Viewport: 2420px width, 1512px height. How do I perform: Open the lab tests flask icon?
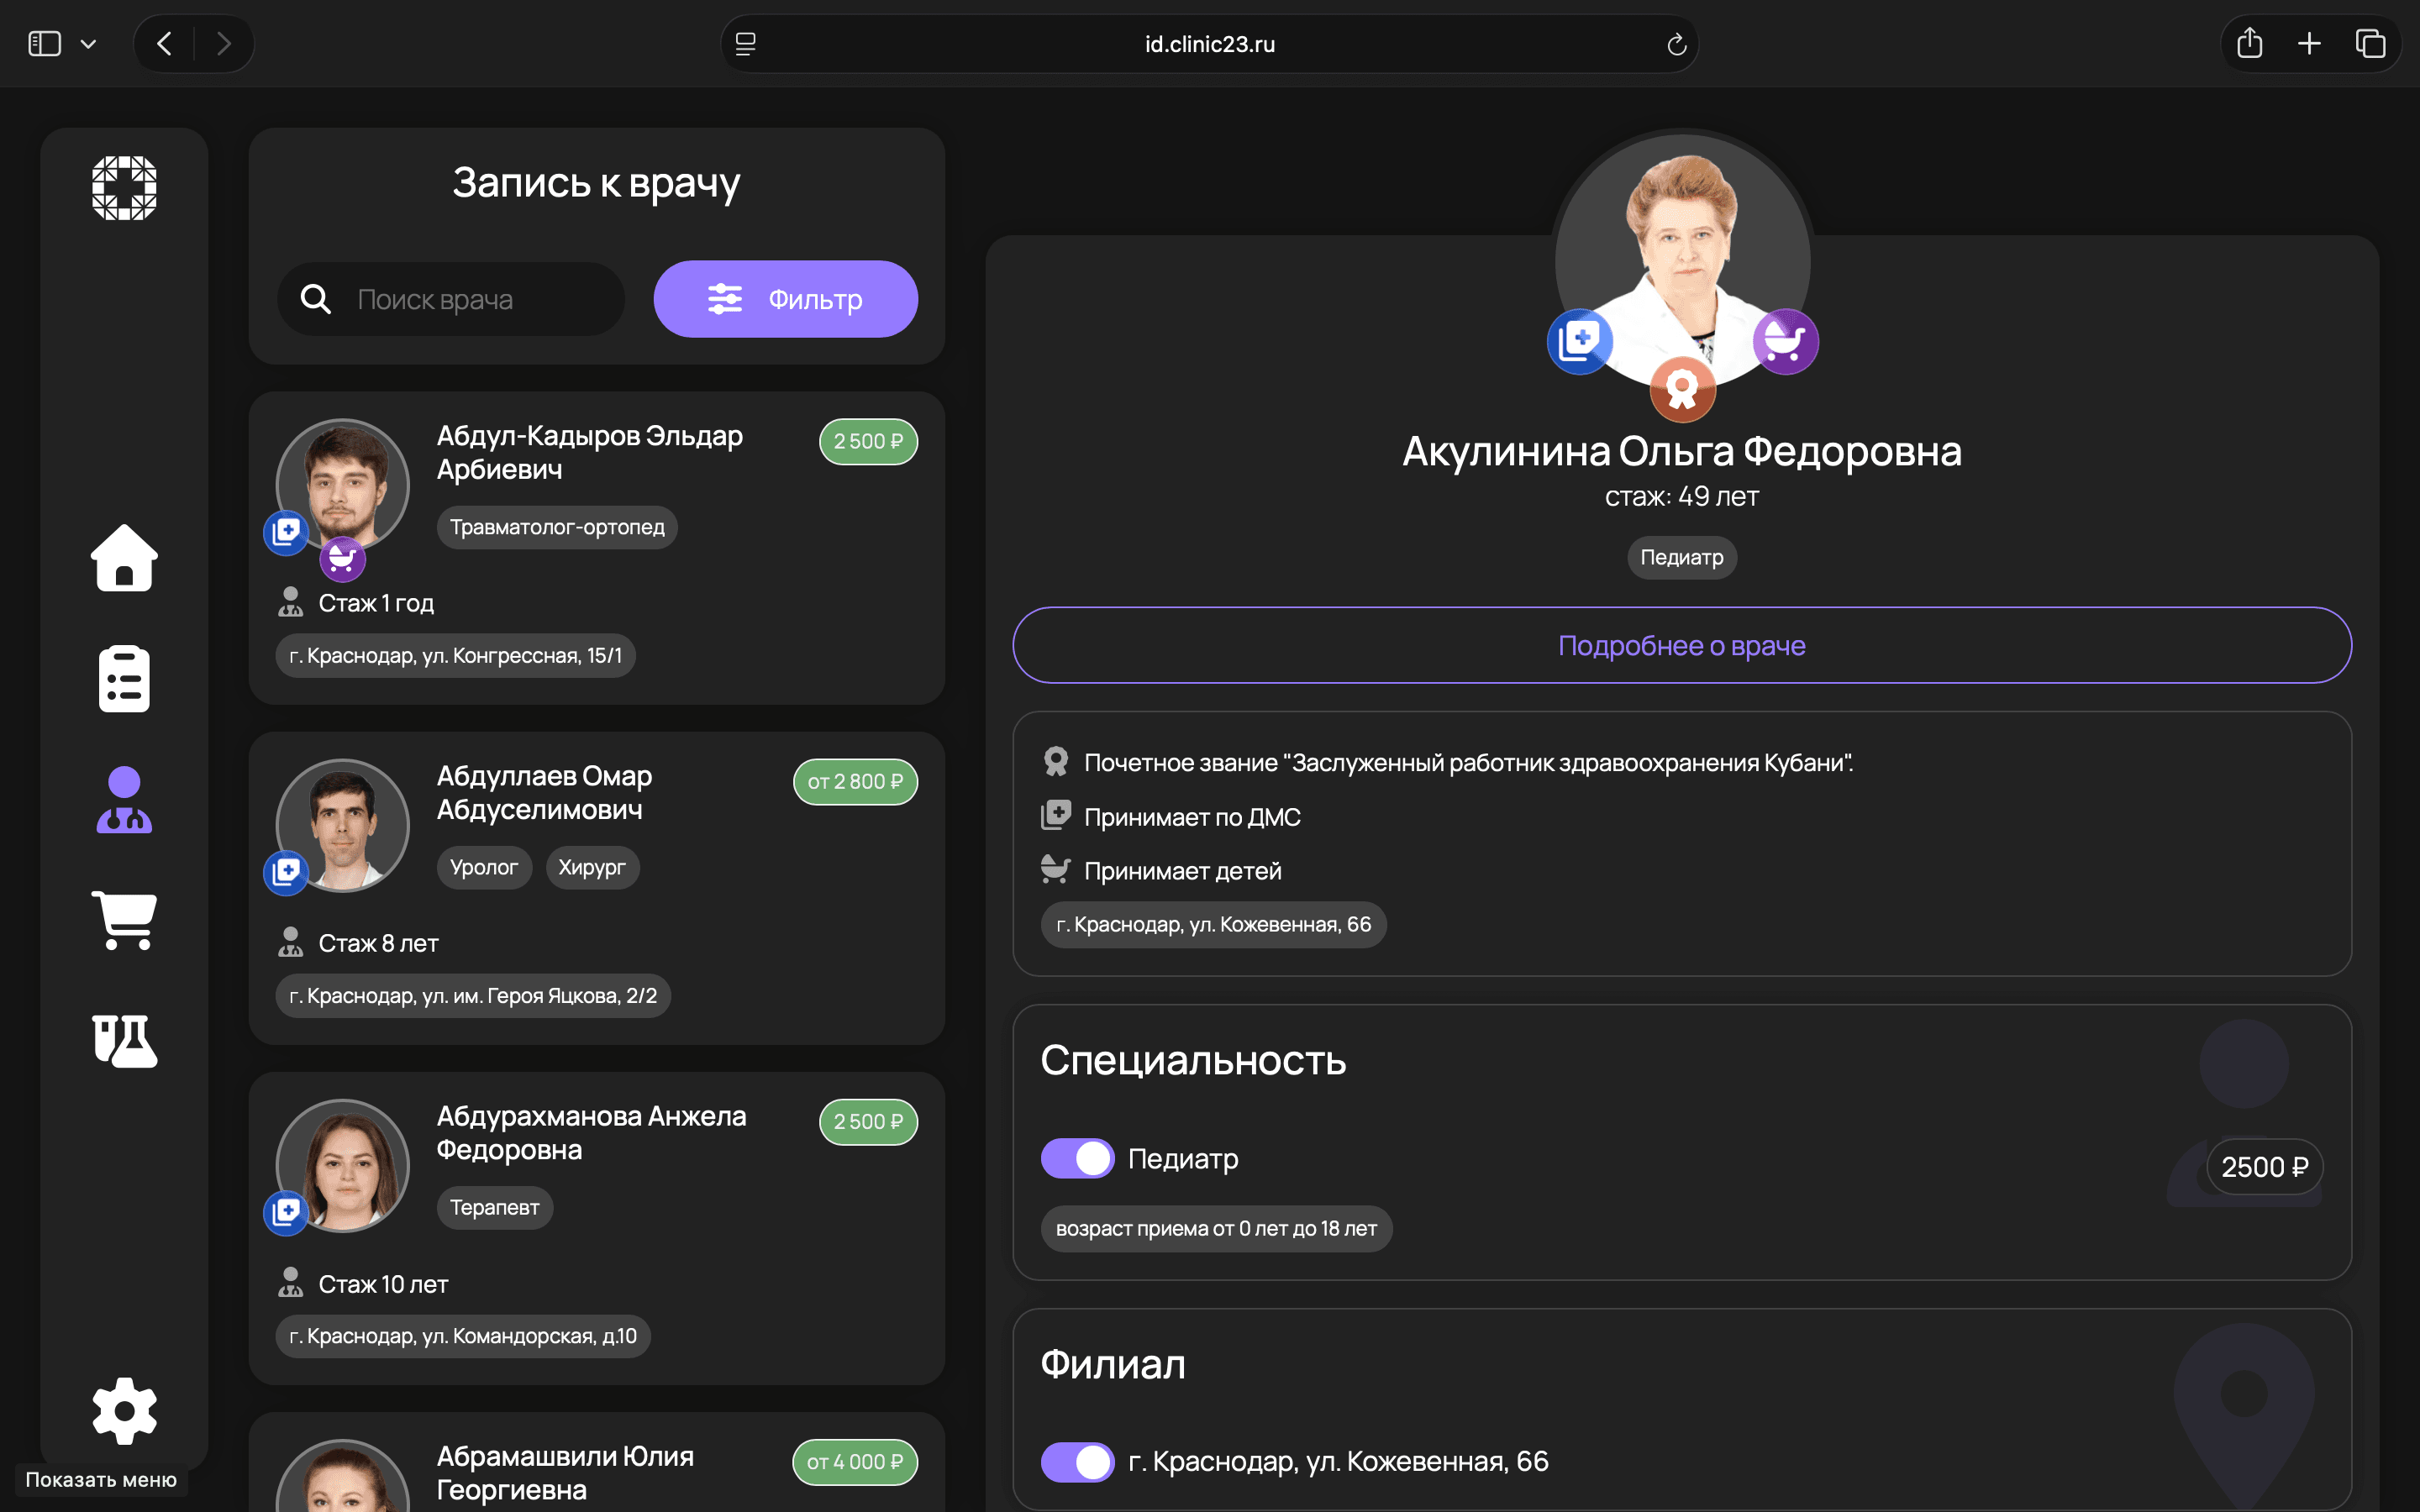tap(124, 1041)
